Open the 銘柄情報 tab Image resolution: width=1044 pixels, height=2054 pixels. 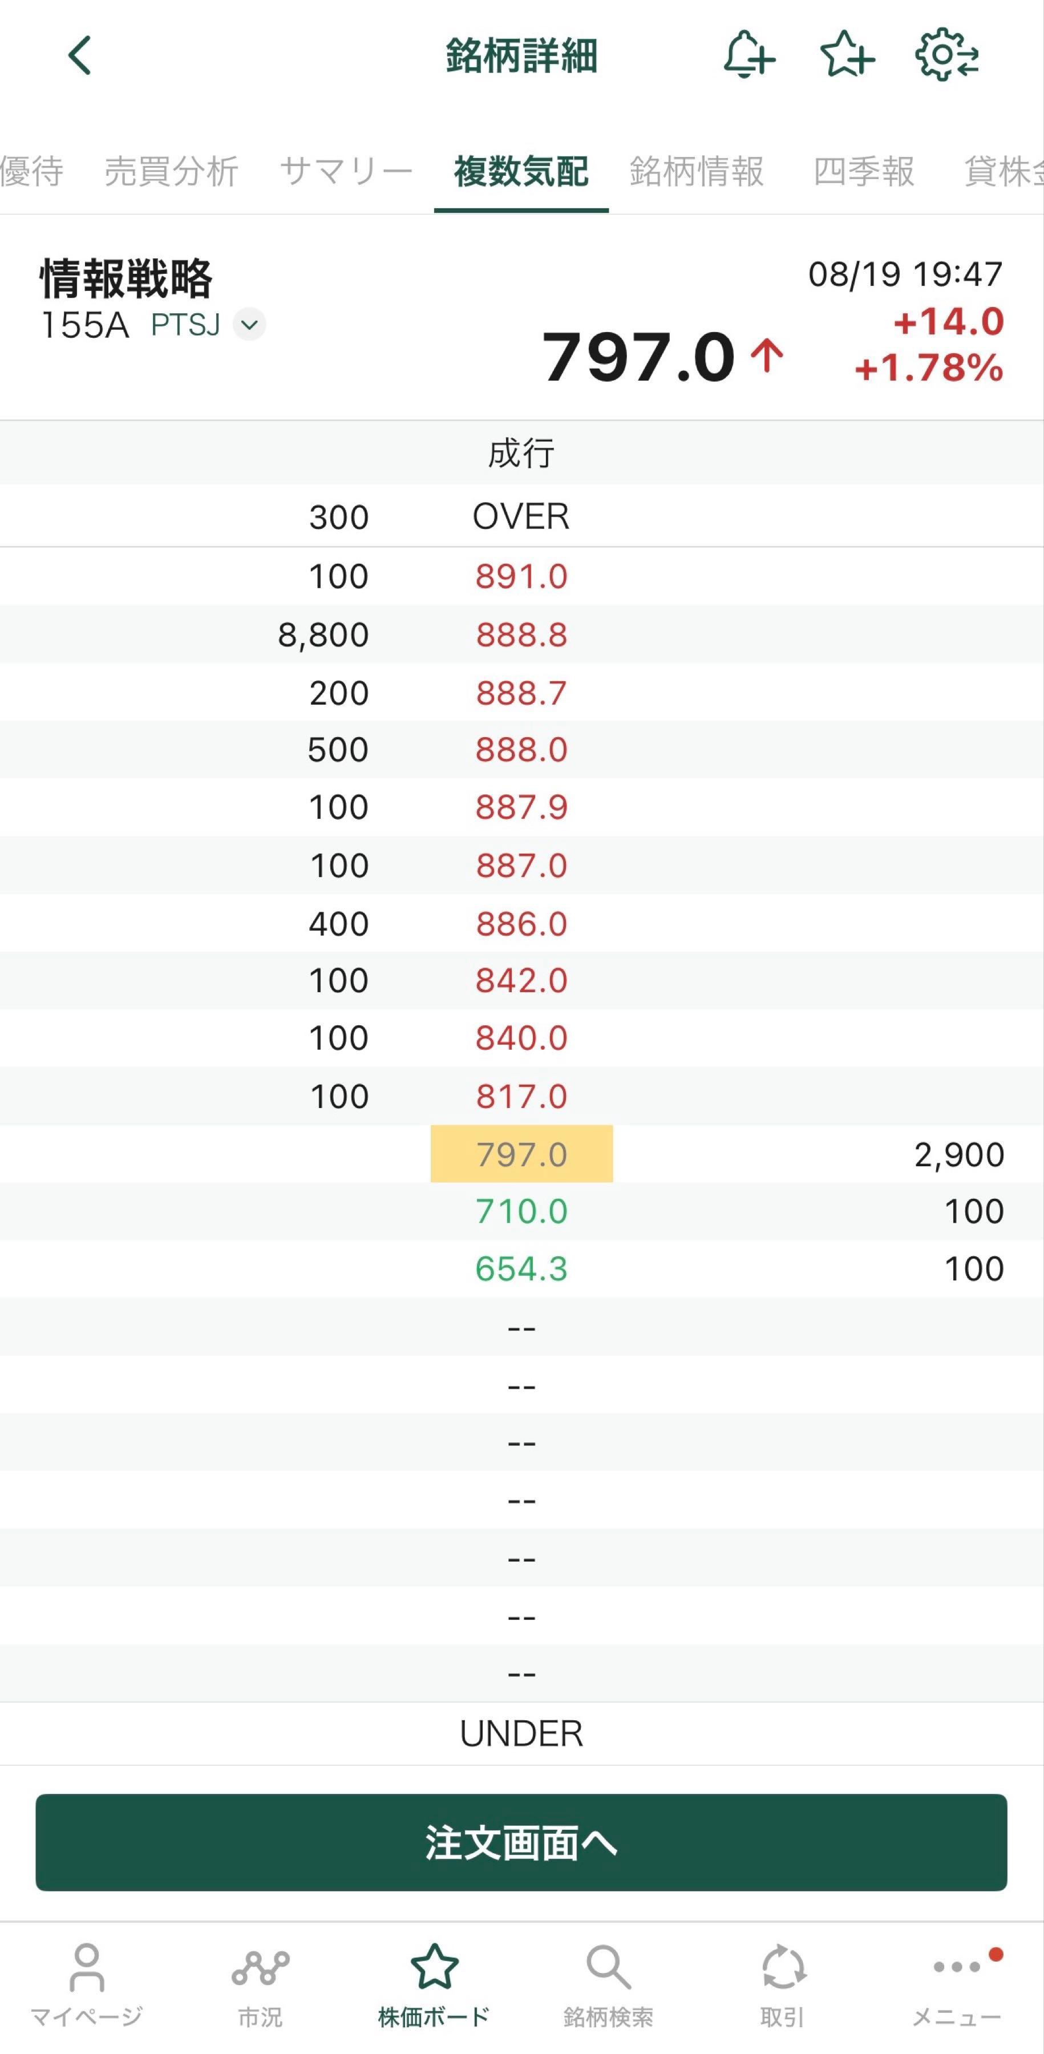pos(696,171)
